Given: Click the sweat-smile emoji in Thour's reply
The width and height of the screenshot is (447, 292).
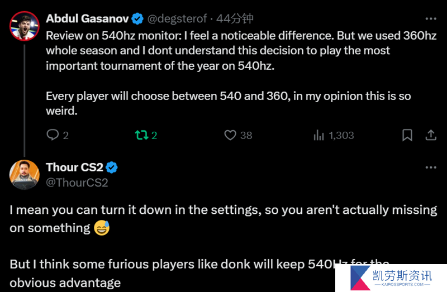Looking at the screenshot, I should click(x=102, y=228).
